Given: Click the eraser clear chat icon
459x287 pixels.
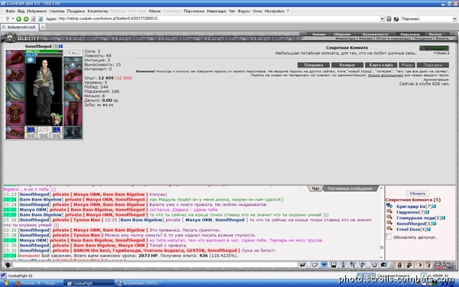Looking at the screenshot, I should coord(314,265).
